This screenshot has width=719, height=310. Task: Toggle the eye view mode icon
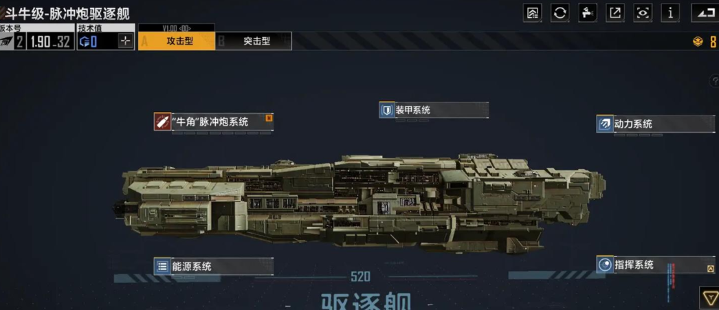click(x=643, y=13)
